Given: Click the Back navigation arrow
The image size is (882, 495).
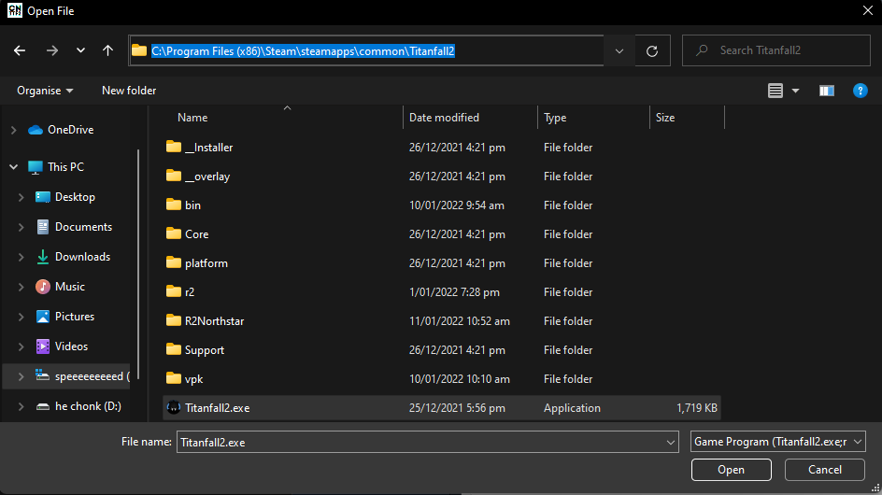Looking at the screenshot, I should [x=20, y=50].
